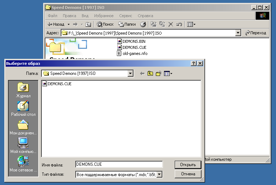This screenshot has width=276, height=185.
Task: Click the Переход go button
Action: pyautogui.click(x=256, y=33)
